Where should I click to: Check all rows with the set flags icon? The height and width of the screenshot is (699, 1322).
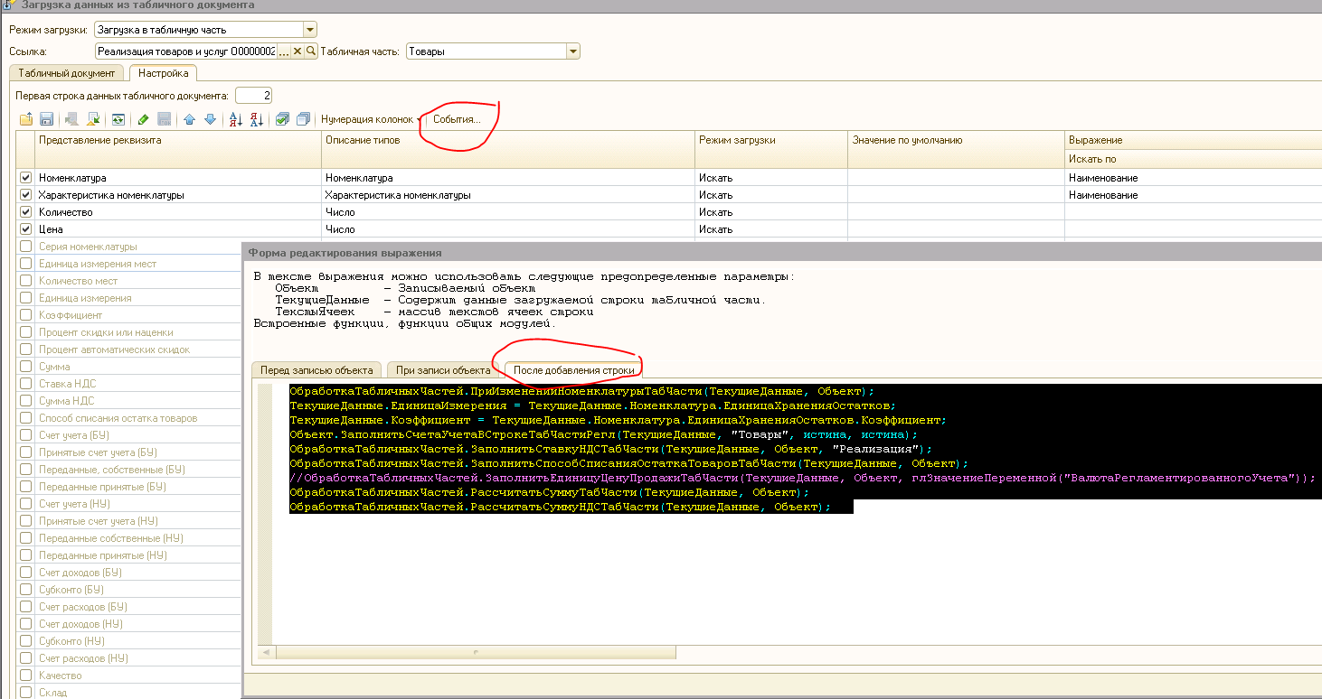pyautogui.click(x=282, y=119)
